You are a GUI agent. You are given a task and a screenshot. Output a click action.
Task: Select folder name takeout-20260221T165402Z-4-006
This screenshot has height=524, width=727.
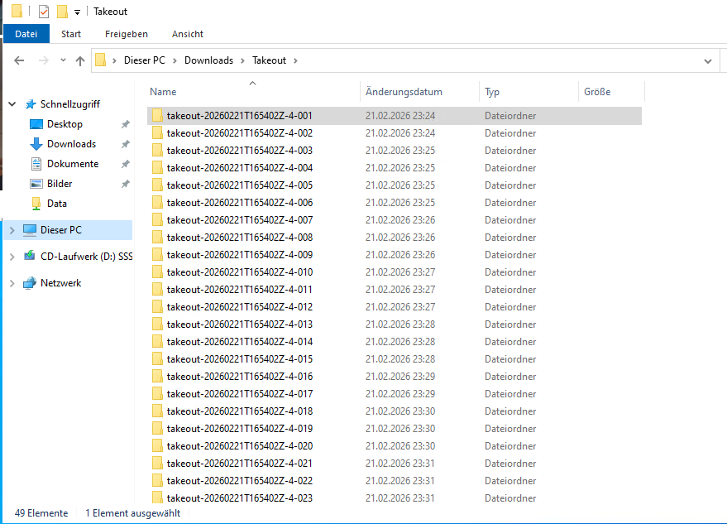click(240, 203)
